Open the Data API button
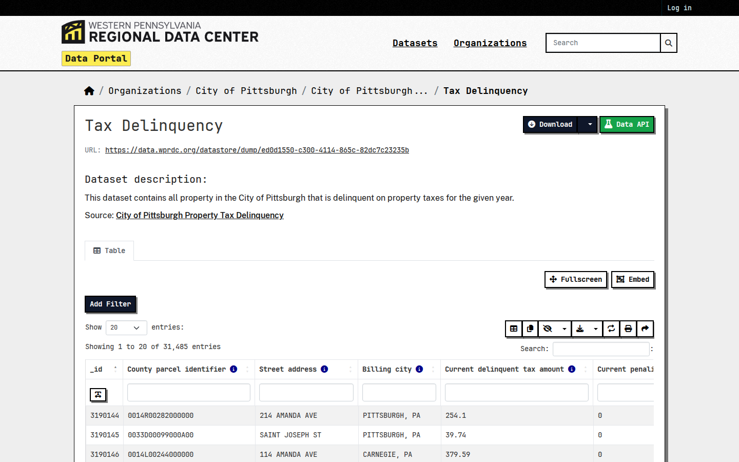Screen dimensions: 739x462 [627, 124]
